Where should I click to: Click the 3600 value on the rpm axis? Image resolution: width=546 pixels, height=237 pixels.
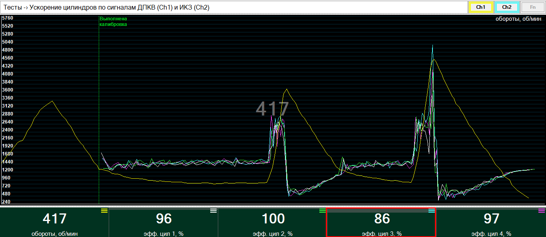(x=8, y=90)
